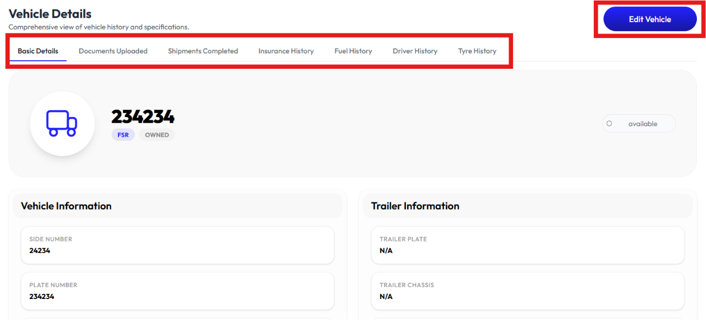Click the FSR badge
This screenshot has width=706, height=320.
(x=123, y=135)
